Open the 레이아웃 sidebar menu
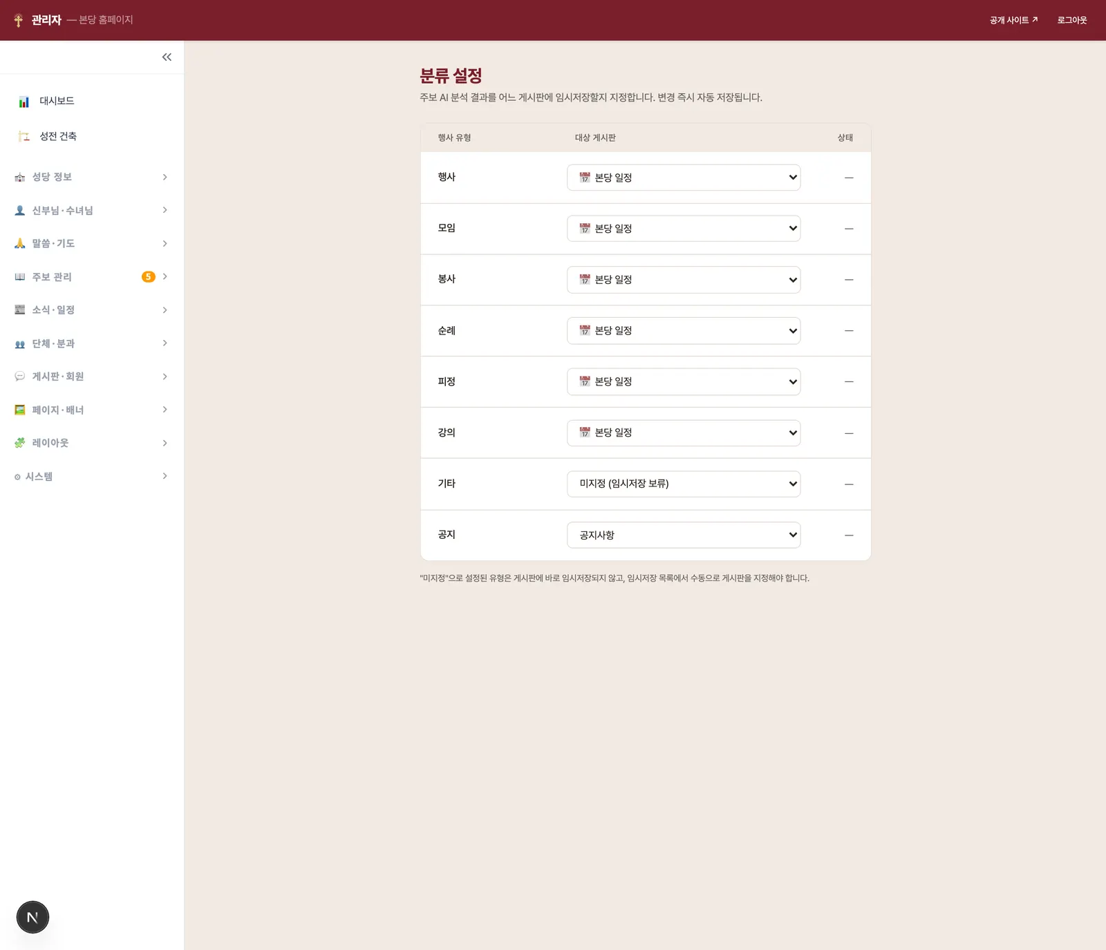The image size is (1106, 950). [x=92, y=443]
